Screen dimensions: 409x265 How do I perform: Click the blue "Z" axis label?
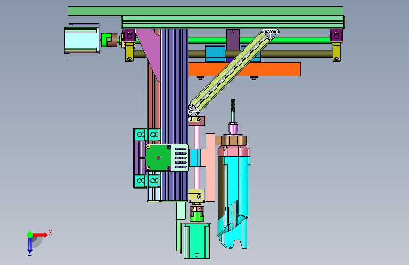click(x=29, y=253)
